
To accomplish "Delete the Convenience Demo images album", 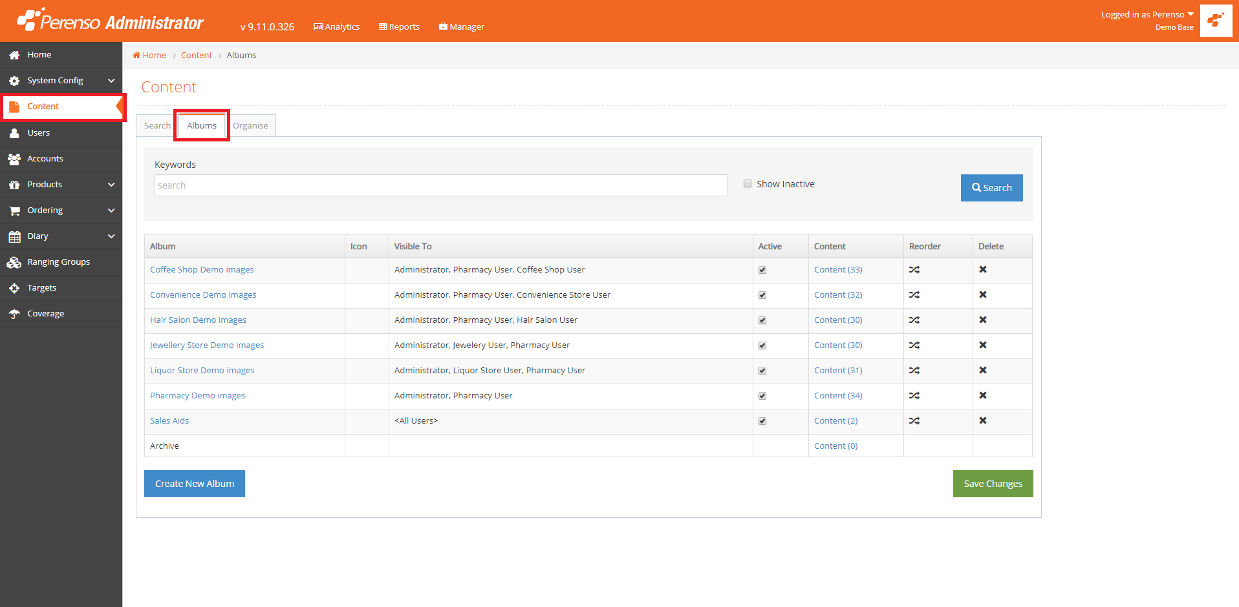I will pyautogui.click(x=983, y=294).
